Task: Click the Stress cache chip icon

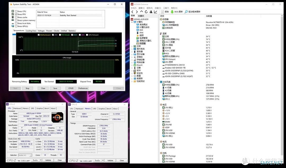Action: point(13,17)
